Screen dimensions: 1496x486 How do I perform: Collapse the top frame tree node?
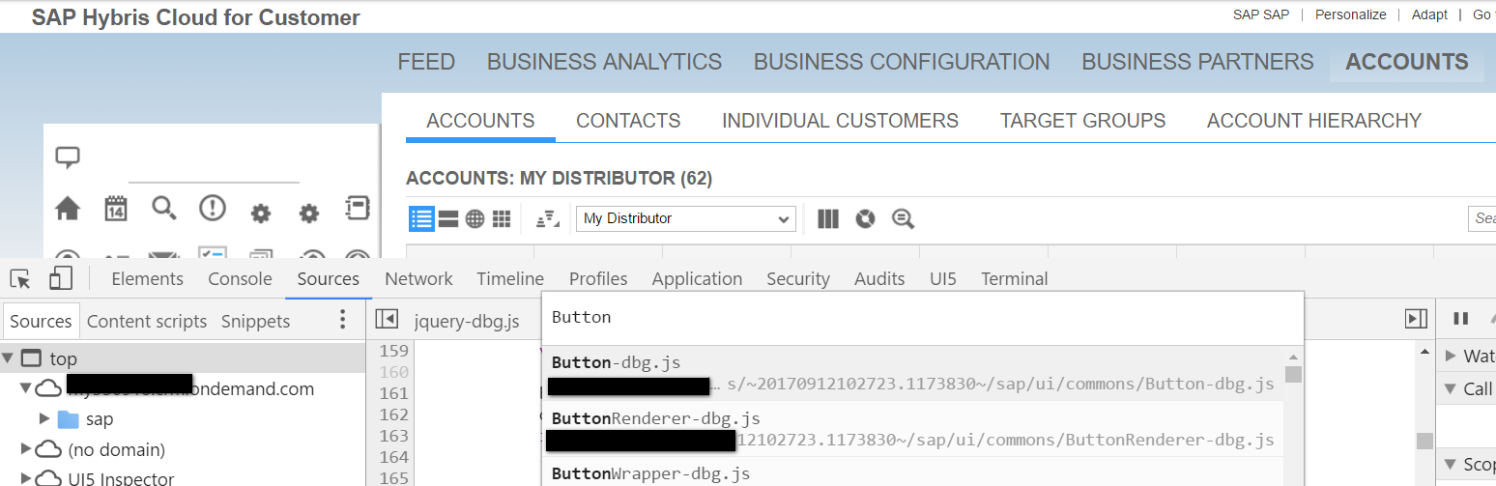pyautogui.click(x=9, y=358)
